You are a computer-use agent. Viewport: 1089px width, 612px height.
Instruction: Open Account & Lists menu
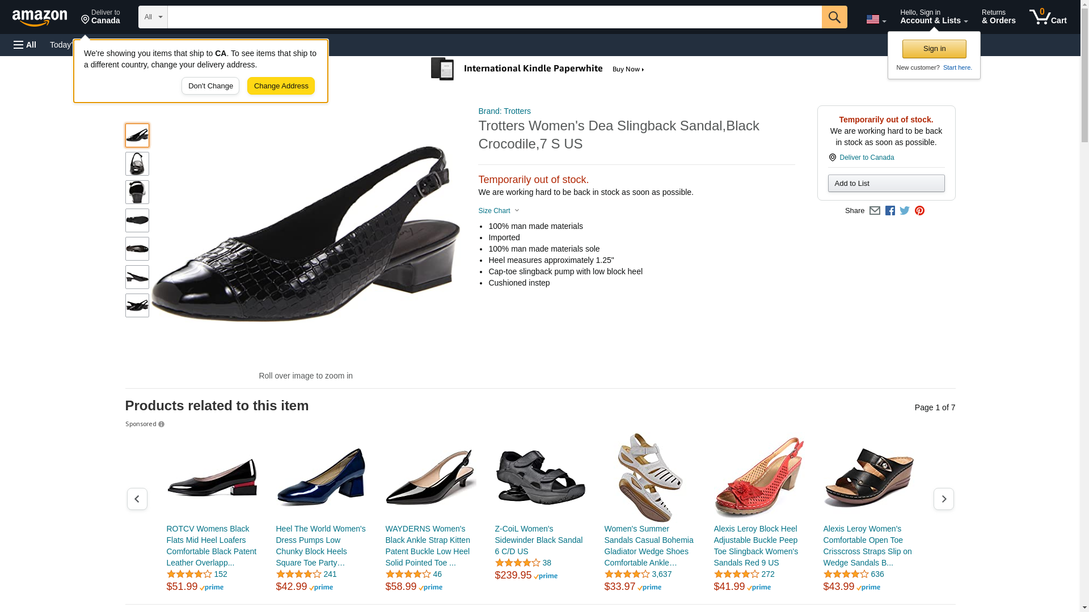click(x=934, y=17)
